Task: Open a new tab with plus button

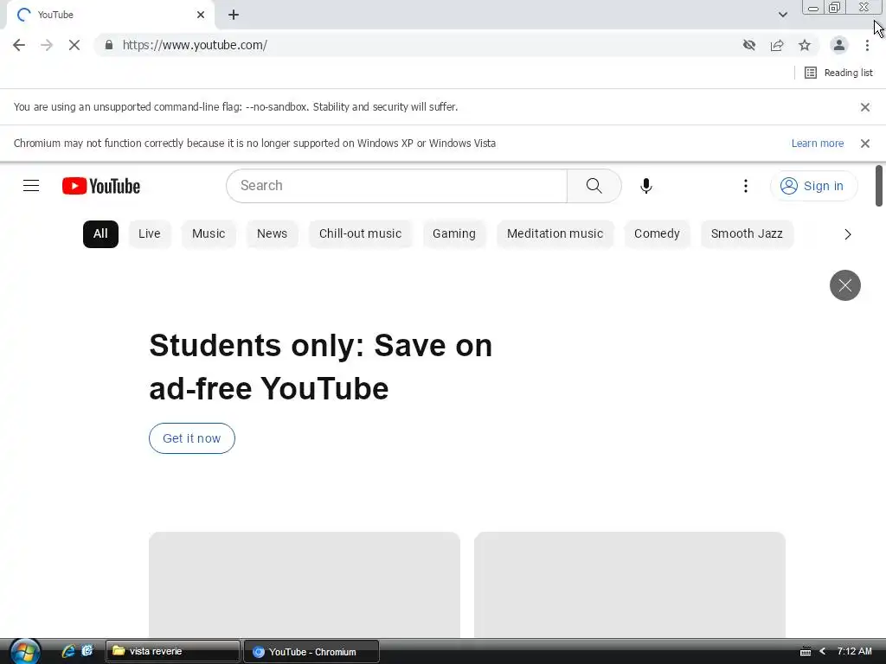Action: pyautogui.click(x=234, y=15)
